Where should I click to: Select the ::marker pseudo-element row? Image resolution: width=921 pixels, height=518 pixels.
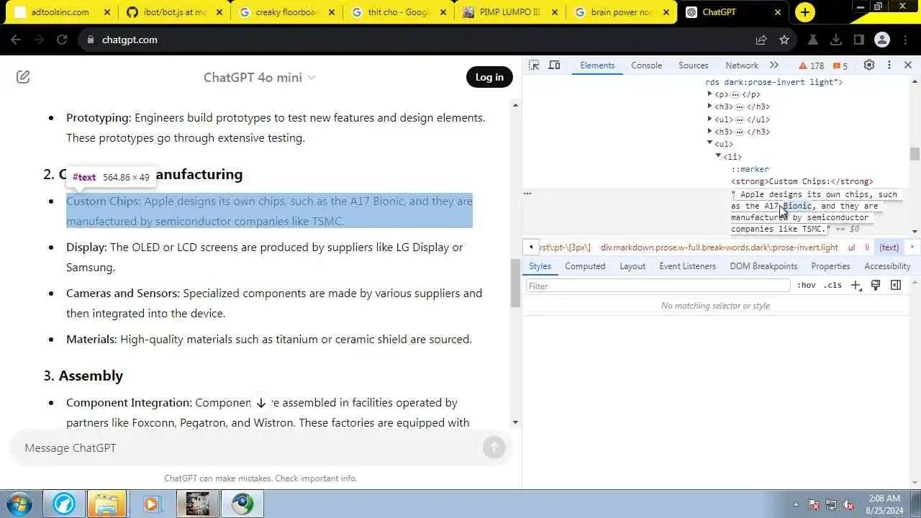(x=750, y=169)
